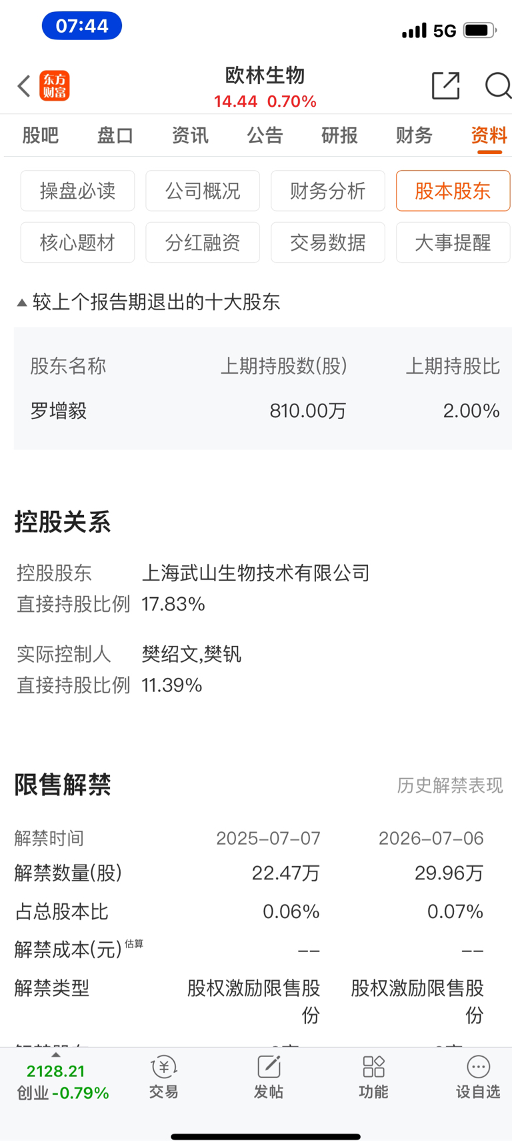
Task: Expand the 创业 index bar arrow
Action: (x=56, y=1055)
